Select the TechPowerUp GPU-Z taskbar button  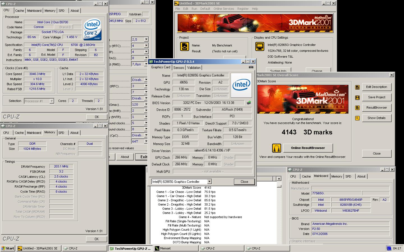(x=130, y=248)
